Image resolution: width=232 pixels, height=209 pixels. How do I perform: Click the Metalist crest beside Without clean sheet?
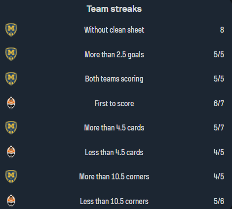coord(11,30)
